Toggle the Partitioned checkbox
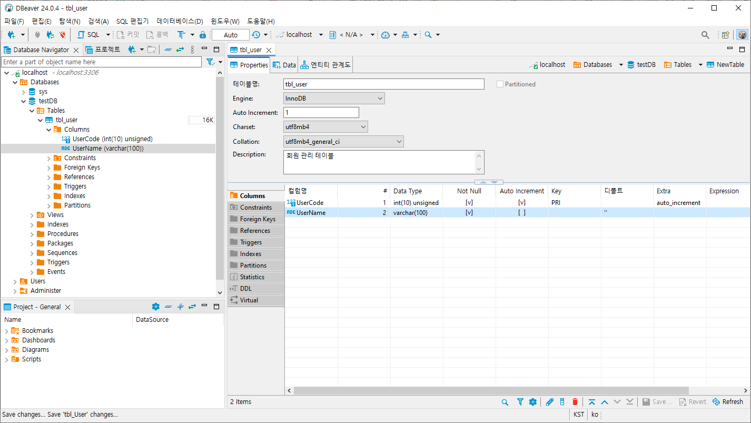 tap(500, 84)
